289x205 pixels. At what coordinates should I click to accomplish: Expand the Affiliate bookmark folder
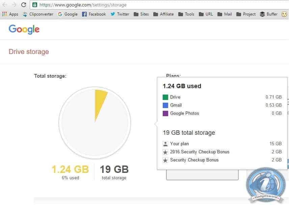[x=163, y=14]
